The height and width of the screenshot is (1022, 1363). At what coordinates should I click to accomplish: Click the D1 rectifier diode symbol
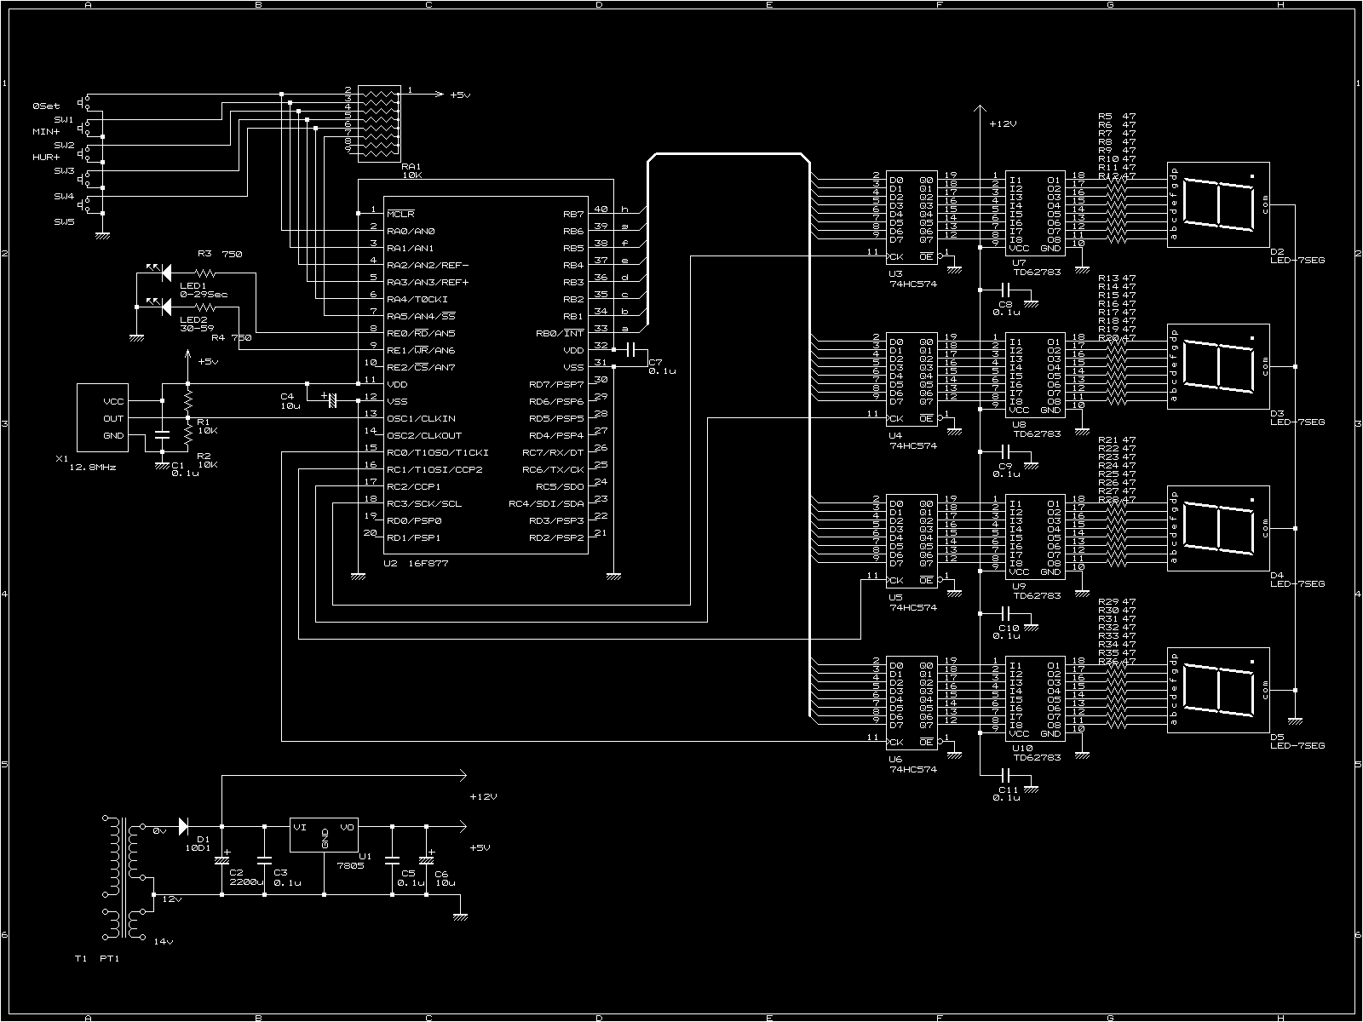click(184, 826)
